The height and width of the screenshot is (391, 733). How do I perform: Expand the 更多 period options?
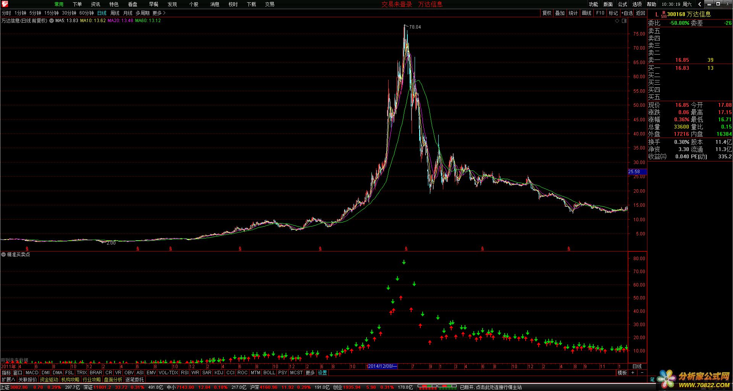pyautogui.click(x=159, y=13)
